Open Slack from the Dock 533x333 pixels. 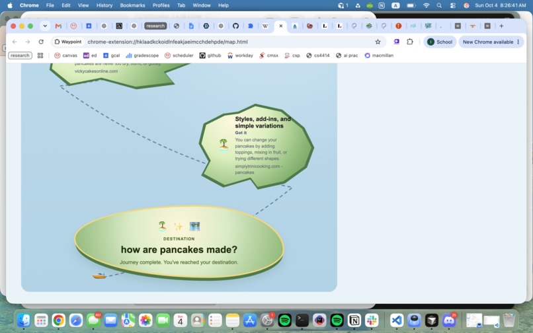[x=372, y=320]
